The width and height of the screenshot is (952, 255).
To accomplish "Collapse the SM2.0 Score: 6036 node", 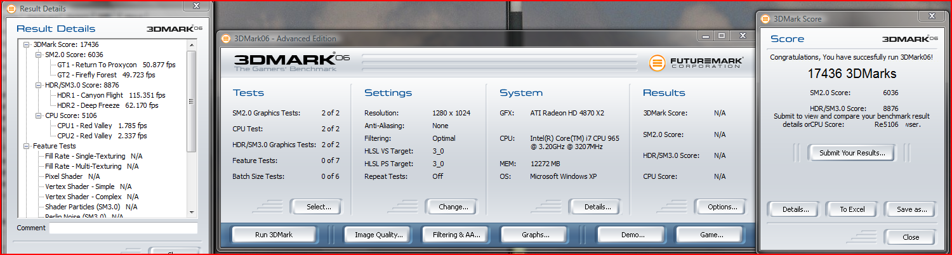I will (38, 55).
